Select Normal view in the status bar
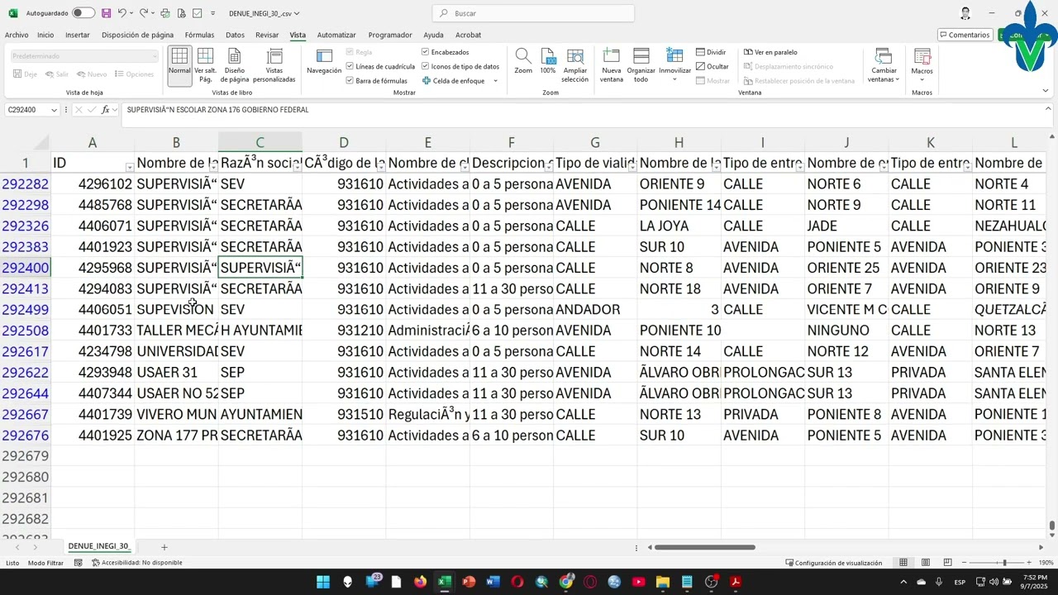Image resolution: width=1058 pixels, height=595 pixels. pos(903,563)
